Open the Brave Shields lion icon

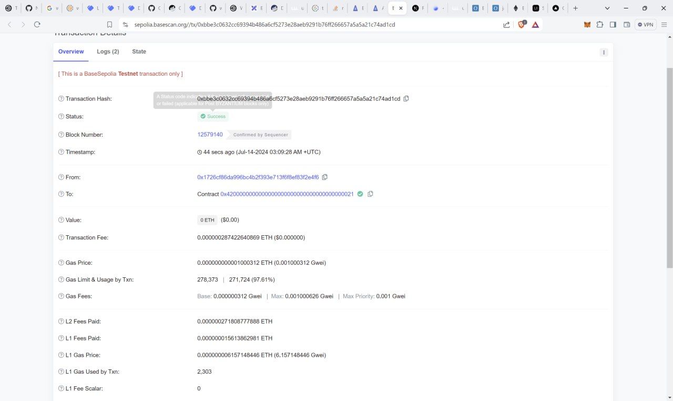522,24
